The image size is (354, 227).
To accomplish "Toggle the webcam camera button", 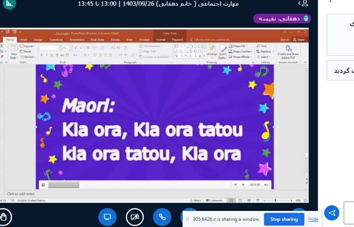I will click(x=135, y=217).
